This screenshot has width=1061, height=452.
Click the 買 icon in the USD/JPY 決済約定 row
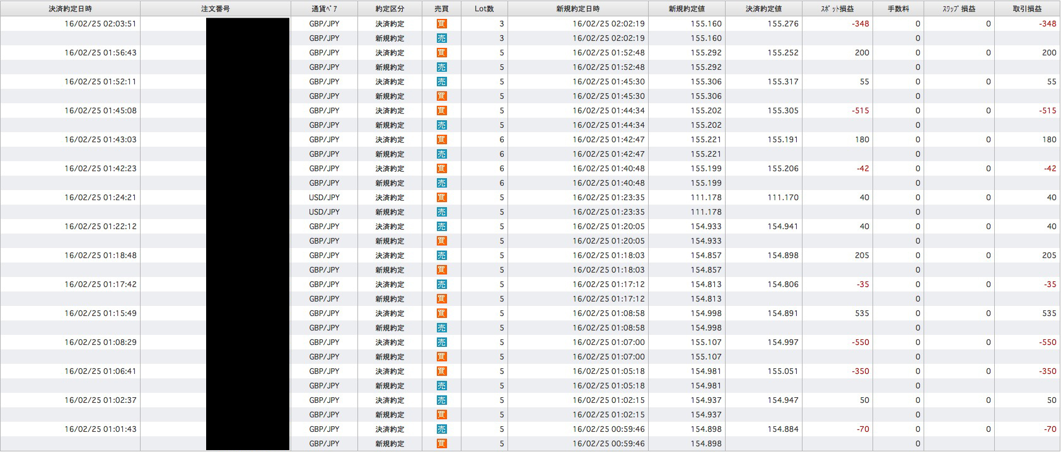point(441,198)
